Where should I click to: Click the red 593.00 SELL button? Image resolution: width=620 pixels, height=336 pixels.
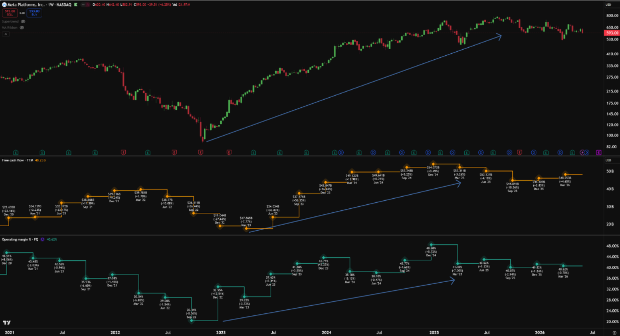(x=10, y=13)
